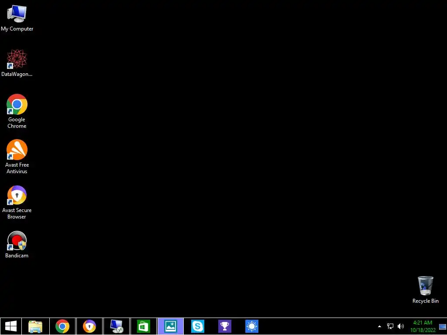The height and width of the screenshot is (335, 447).
Task: Launch Avast Secure Browser from taskbar
Action: tap(89, 326)
